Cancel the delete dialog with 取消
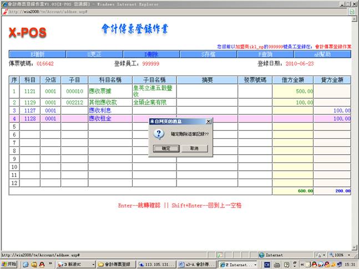Screen dimensions: 359x269 194,149
